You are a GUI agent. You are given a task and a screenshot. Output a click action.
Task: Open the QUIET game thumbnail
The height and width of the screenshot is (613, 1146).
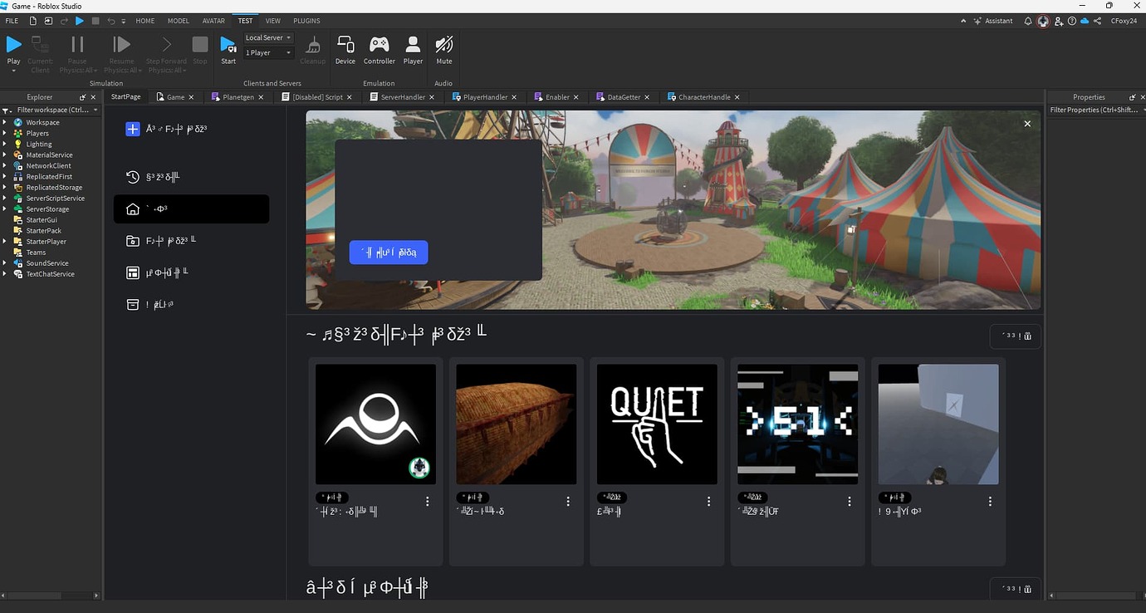(657, 424)
